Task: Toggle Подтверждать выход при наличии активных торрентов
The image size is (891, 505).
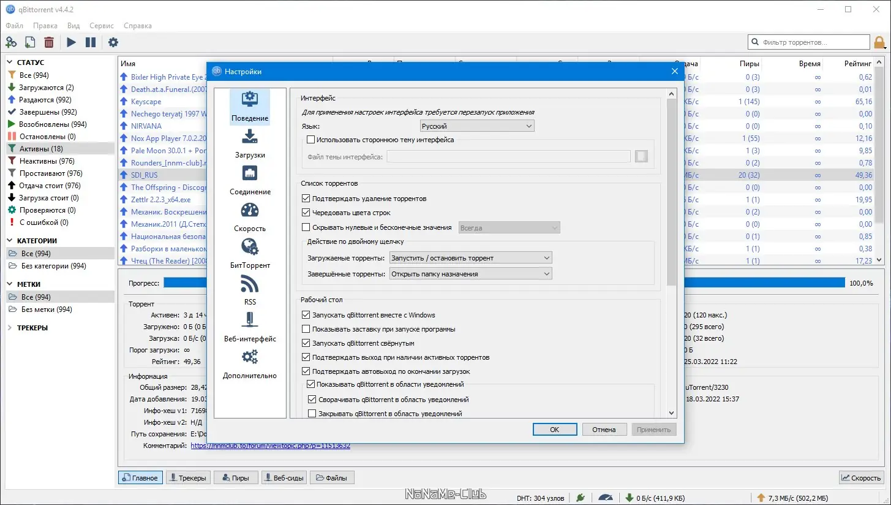Action: 307,357
